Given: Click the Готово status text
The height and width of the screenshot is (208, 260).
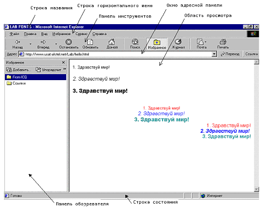Looking at the screenshot, I should (x=16, y=196).
